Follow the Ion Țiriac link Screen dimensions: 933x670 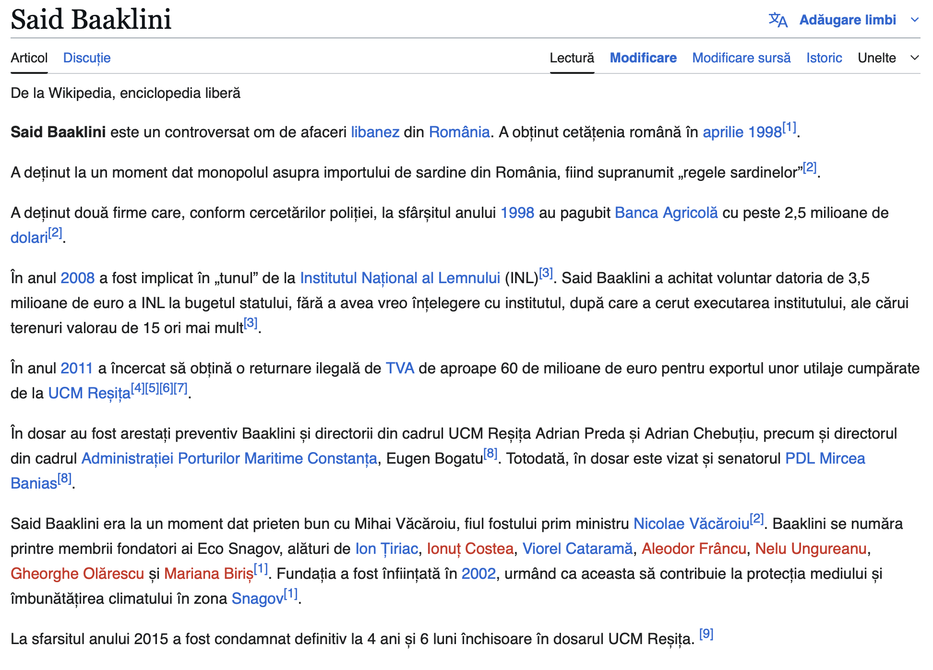coord(386,549)
